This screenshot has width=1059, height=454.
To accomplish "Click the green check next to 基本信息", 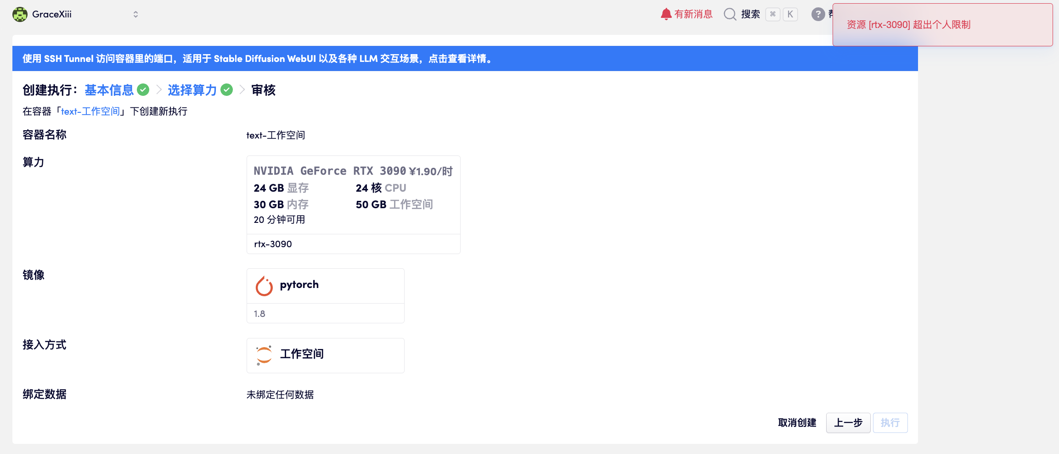I will [x=143, y=90].
